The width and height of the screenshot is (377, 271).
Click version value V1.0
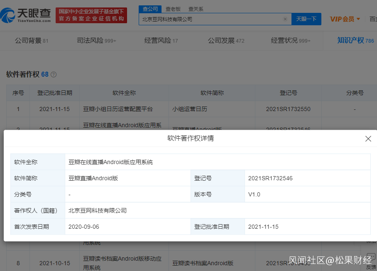click(x=254, y=194)
